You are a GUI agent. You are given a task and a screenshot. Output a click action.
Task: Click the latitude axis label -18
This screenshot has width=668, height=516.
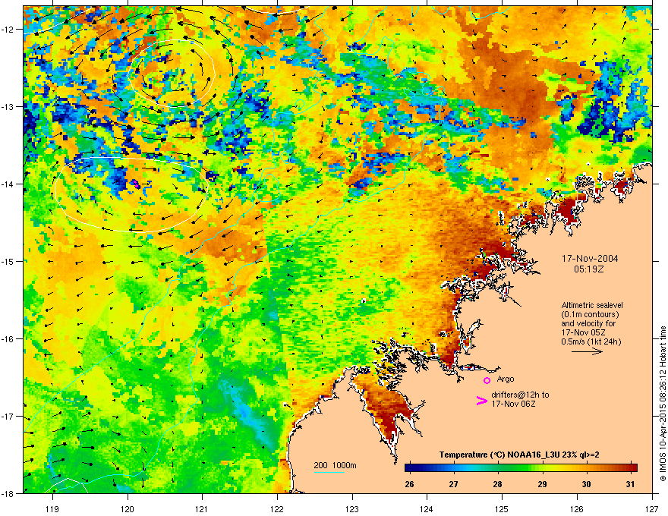pos(8,493)
